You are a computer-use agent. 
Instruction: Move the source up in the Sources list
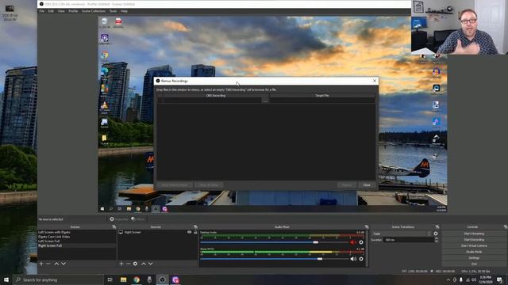[144, 264]
